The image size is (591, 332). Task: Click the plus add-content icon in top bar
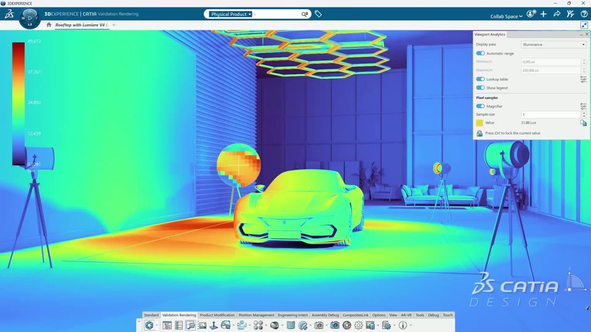(x=544, y=14)
